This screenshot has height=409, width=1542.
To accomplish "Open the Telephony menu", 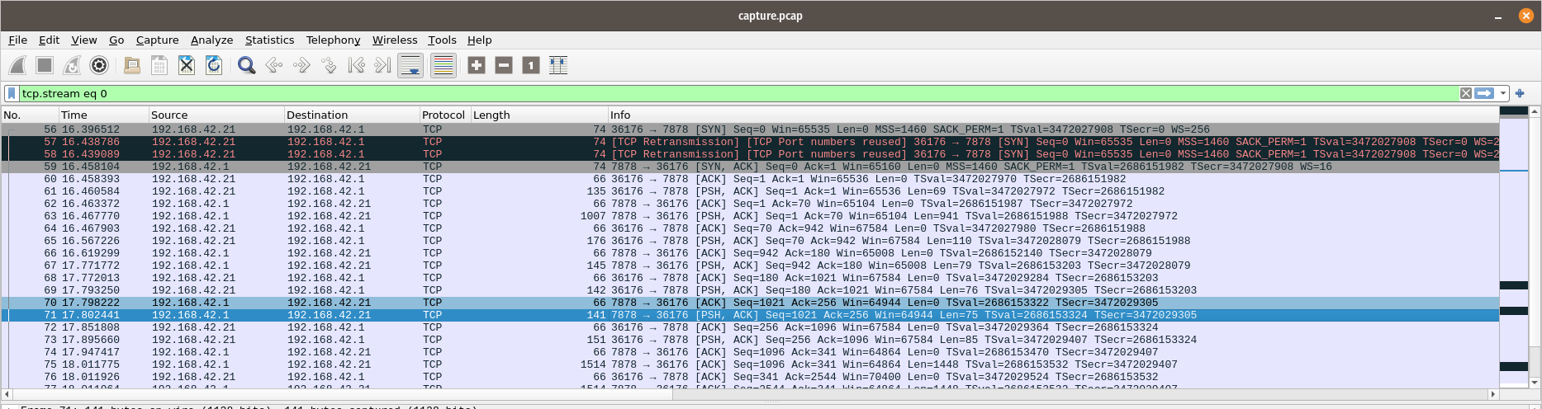I will click(x=334, y=40).
